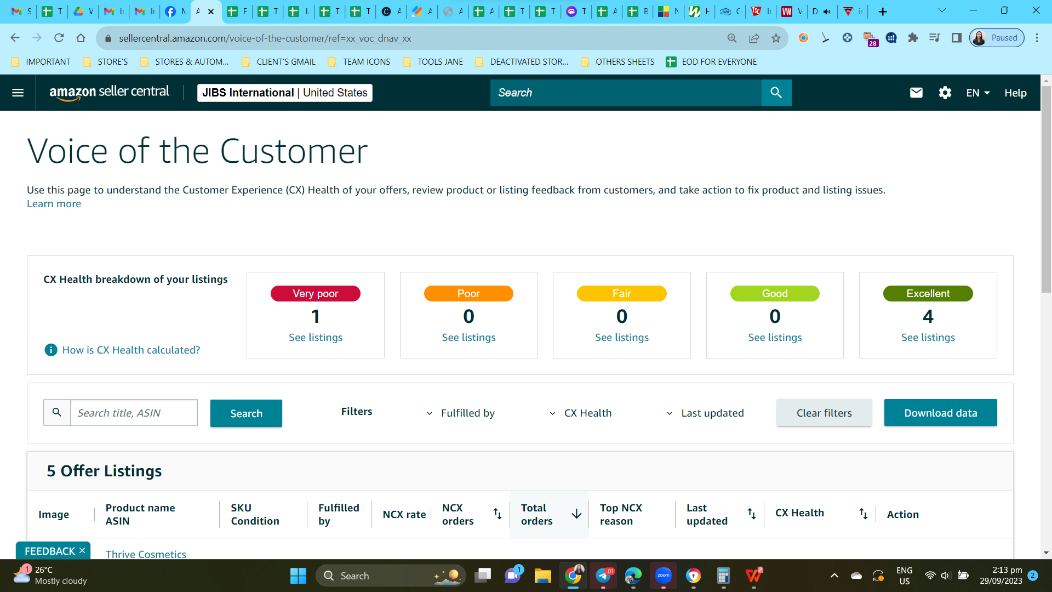1052x592 pixels.
Task: Sort by CX Health column arrows
Action: click(x=864, y=514)
